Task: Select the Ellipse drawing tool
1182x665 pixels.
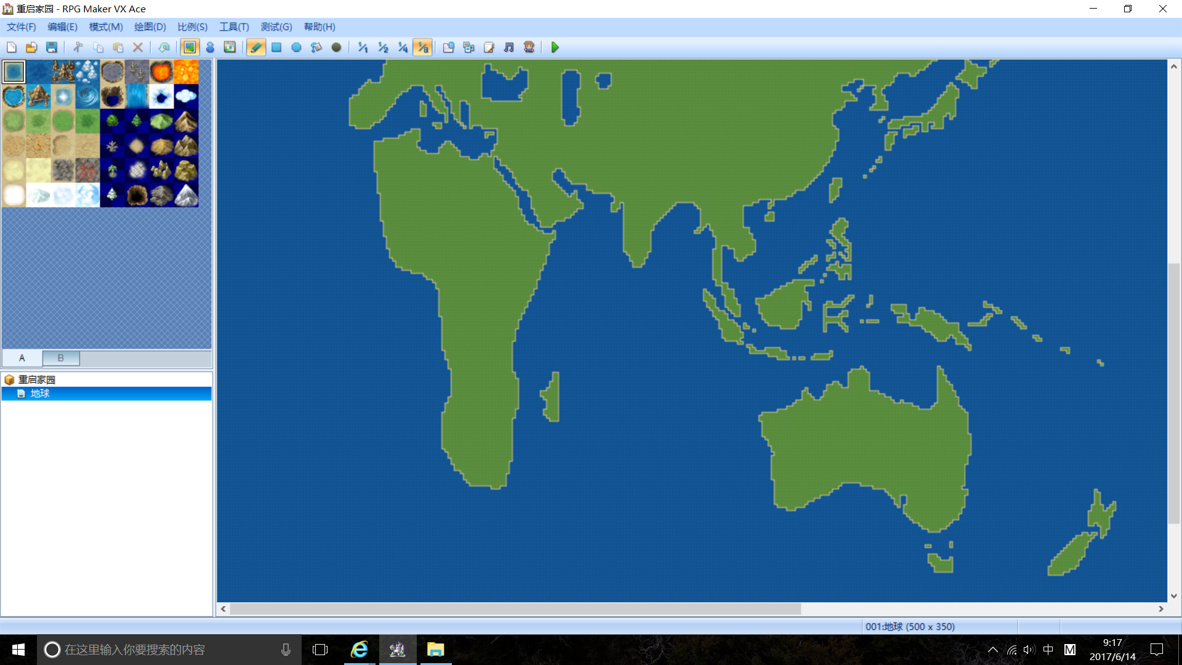Action: (296, 47)
